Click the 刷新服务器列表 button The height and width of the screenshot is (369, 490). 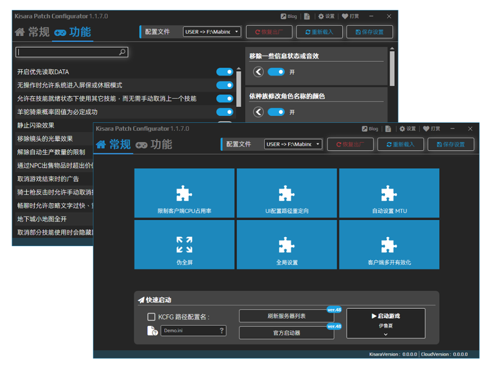tap(286, 316)
